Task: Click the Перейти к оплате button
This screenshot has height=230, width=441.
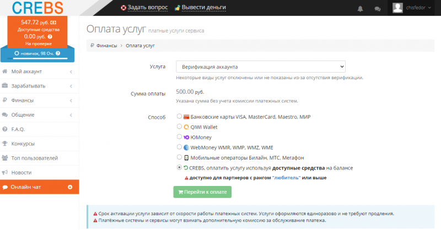Action: [202, 192]
